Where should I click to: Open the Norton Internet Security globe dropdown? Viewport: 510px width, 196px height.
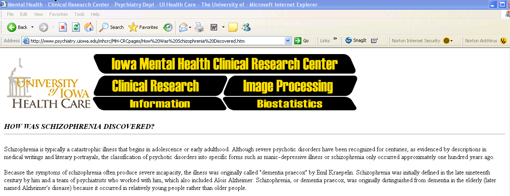click(448, 41)
